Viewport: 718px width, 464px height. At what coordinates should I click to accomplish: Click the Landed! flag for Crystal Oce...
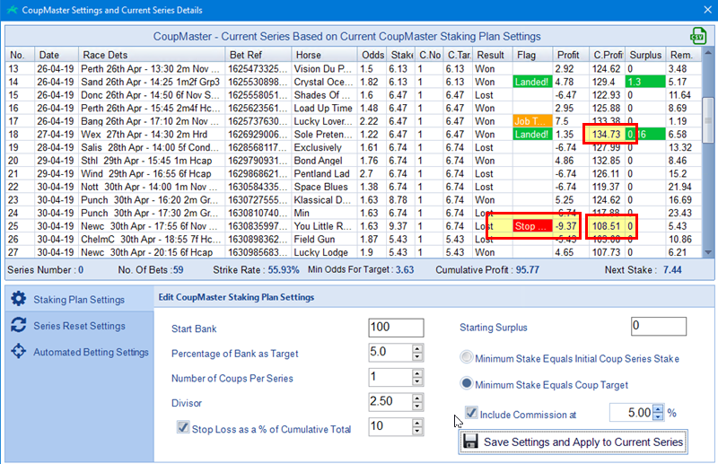[532, 82]
